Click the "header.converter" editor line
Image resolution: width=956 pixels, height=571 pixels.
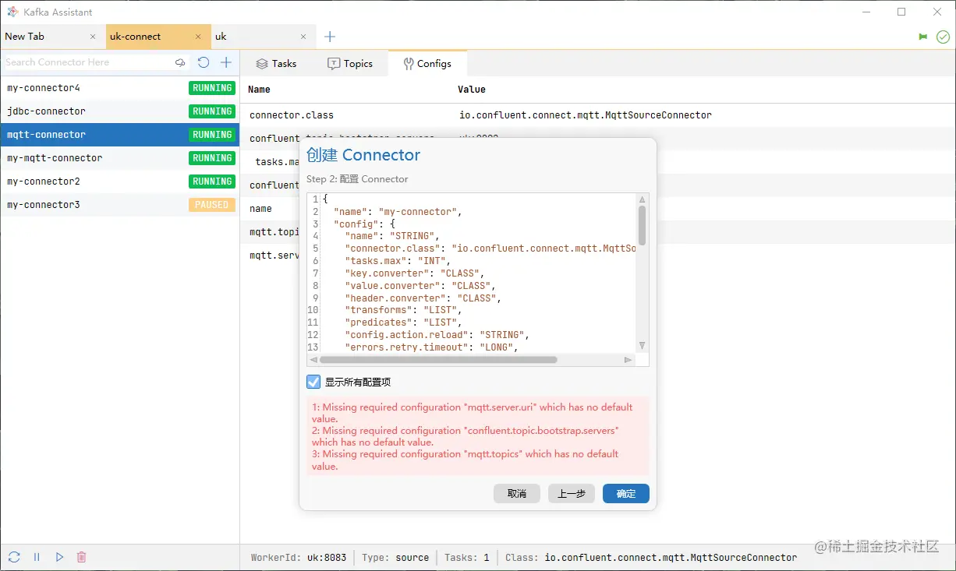[423, 298]
